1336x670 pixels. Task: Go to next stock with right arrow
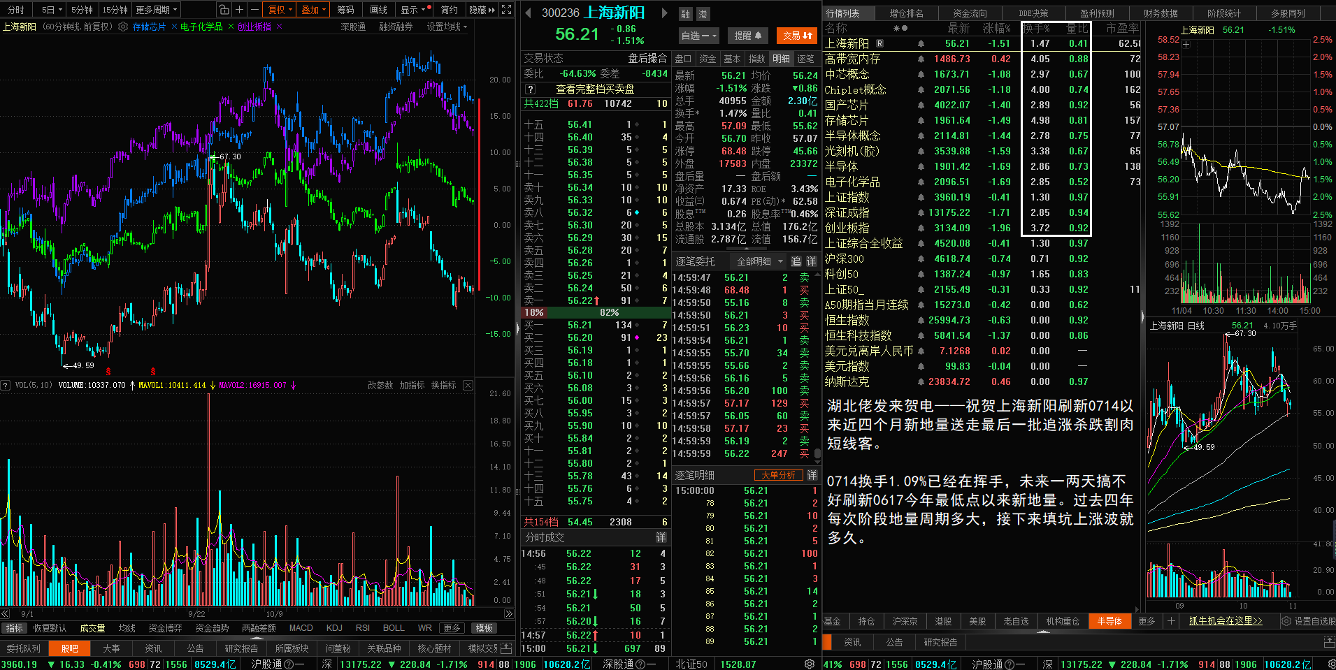click(x=665, y=13)
